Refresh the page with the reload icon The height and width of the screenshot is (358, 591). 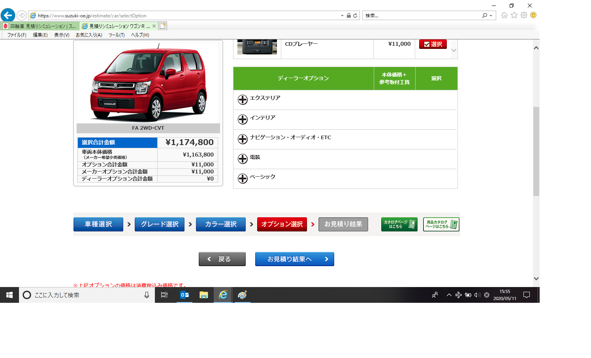[355, 15]
